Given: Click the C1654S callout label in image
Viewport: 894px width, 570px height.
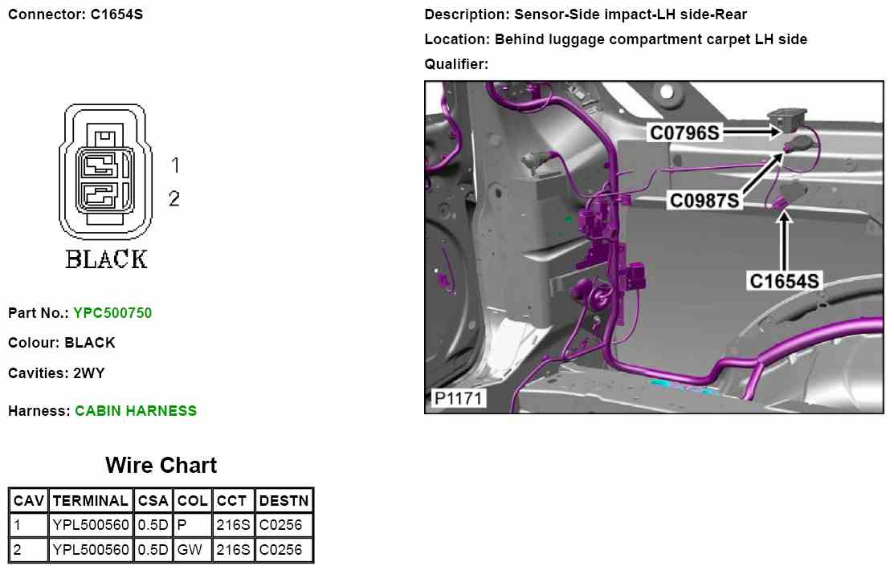Looking at the screenshot, I should tap(783, 281).
